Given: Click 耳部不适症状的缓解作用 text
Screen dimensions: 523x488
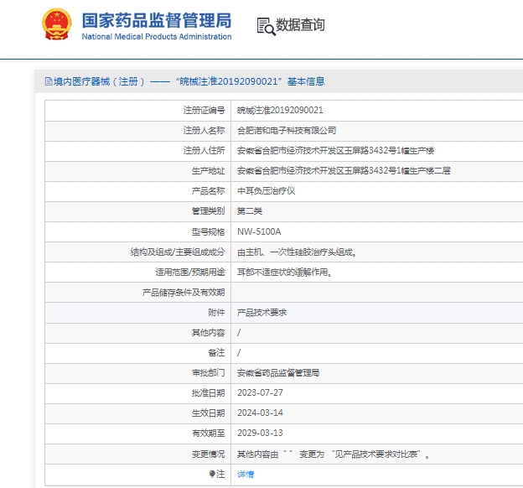Looking at the screenshot, I should tap(284, 272).
